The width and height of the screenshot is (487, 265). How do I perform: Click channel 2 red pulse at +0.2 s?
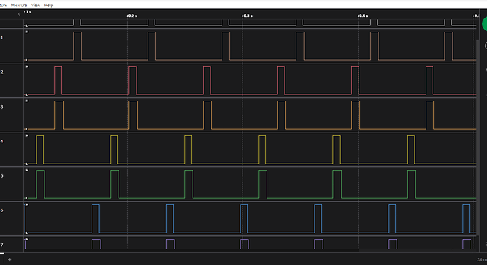click(132, 80)
